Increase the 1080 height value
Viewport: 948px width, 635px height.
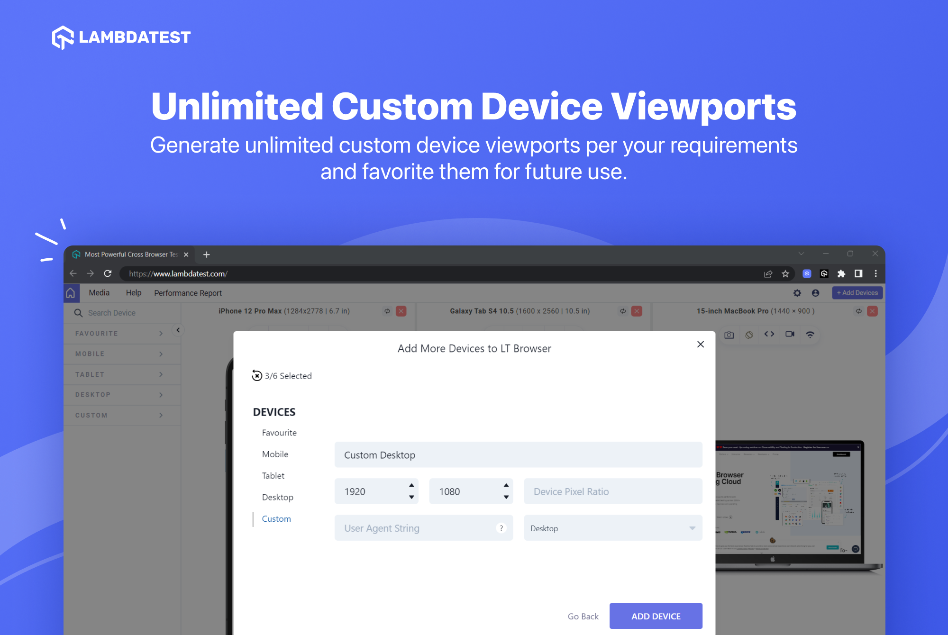(x=506, y=485)
